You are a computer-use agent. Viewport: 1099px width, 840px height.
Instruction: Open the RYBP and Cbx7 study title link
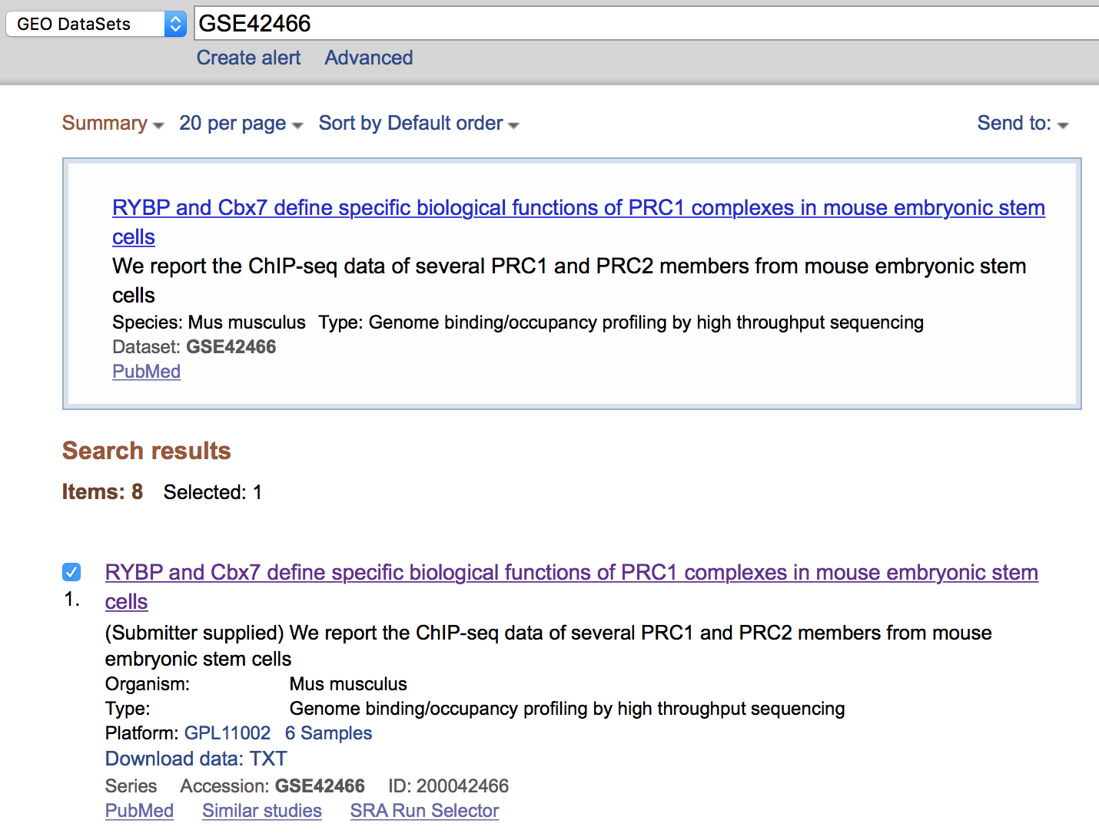(x=579, y=207)
